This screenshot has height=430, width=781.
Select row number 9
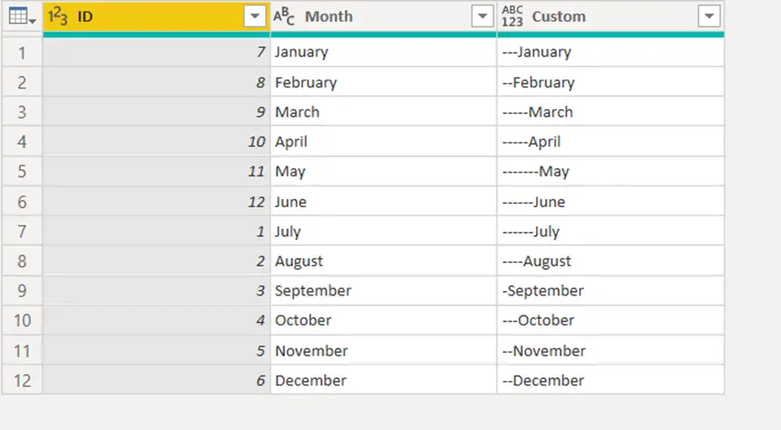(x=22, y=291)
